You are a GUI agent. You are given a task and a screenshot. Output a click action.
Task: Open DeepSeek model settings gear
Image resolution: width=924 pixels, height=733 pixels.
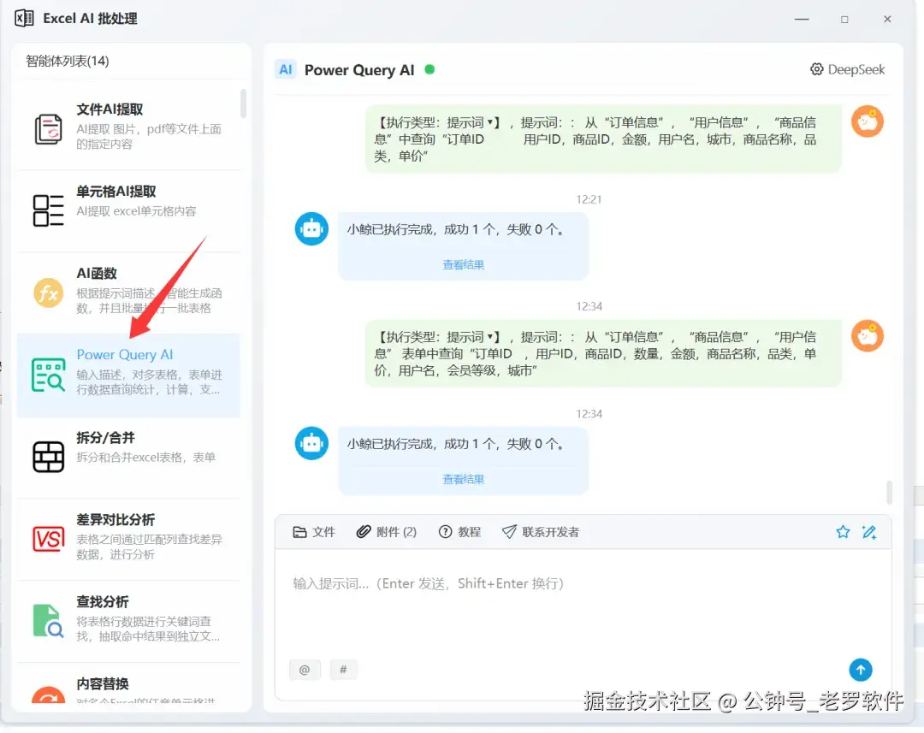(816, 69)
